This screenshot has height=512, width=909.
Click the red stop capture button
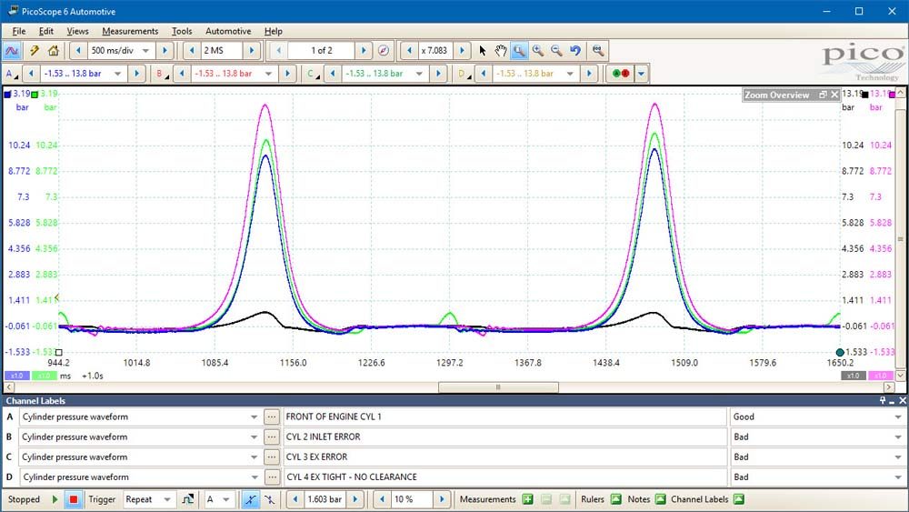point(74,499)
